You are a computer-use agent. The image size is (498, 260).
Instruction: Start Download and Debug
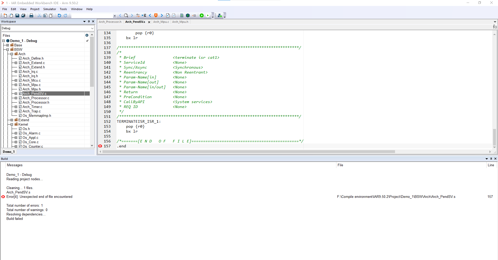pos(202,16)
